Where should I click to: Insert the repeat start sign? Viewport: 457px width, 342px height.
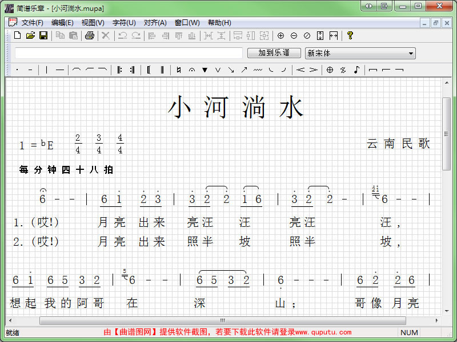pyautogui.click(x=119, y=70)
